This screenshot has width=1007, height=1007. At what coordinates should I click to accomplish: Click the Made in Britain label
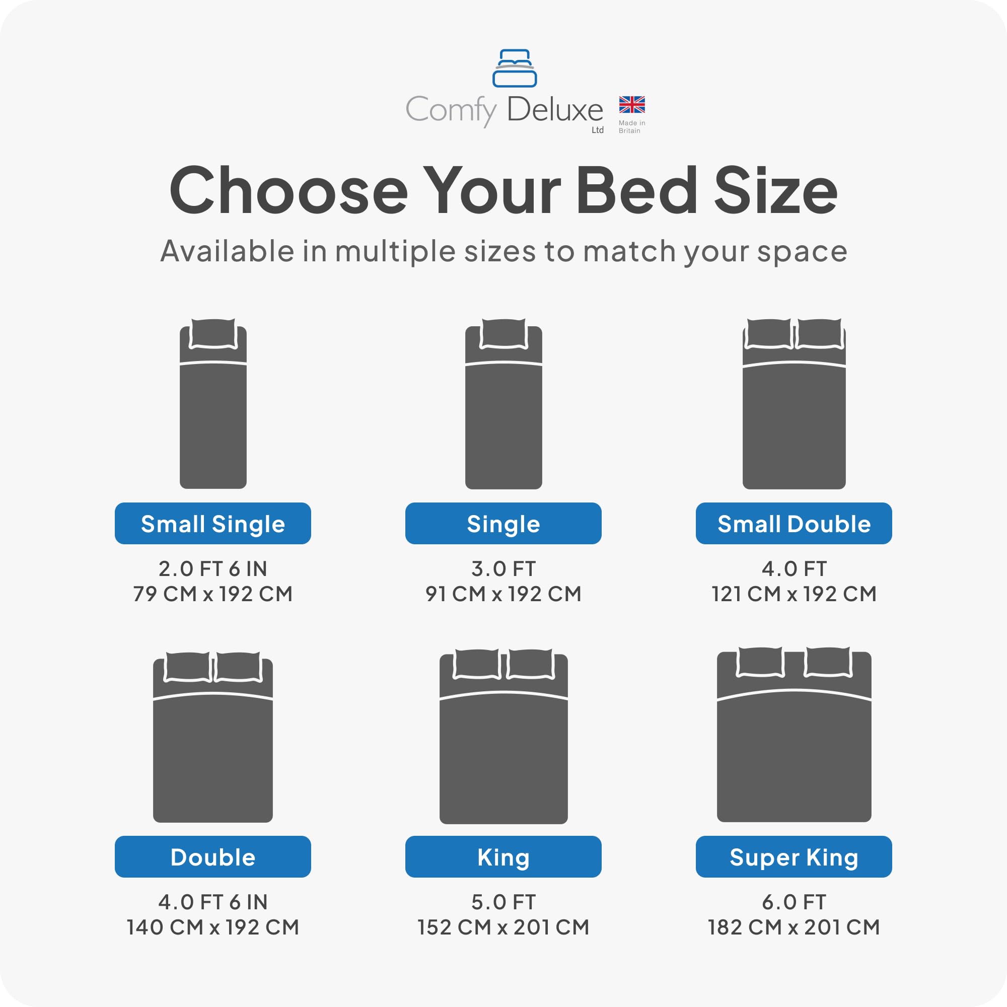[632, 127]
